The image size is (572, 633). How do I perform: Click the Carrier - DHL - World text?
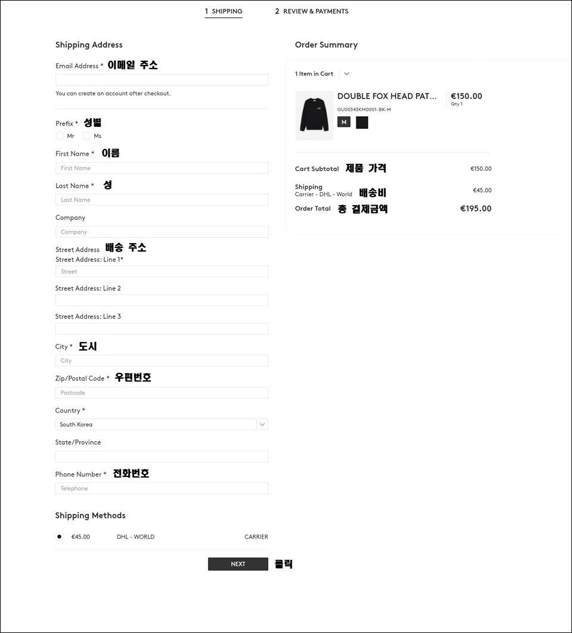(324, 194)
